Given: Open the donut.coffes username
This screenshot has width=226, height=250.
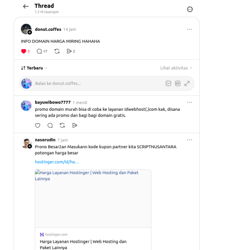Looking at the screenshot, I should point(48,29).
